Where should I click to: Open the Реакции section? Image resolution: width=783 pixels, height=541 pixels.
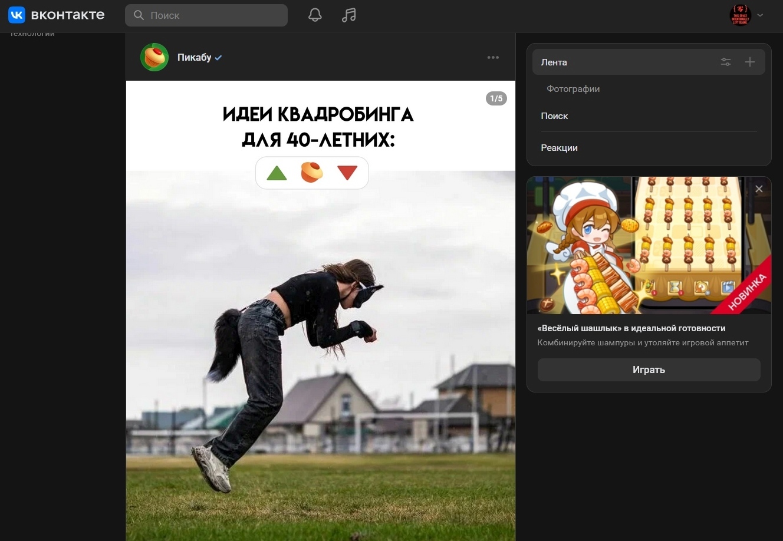pyautogui.click(x=559, y=148)
